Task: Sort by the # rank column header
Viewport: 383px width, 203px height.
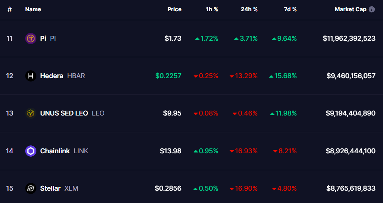Action: (10, 9)
